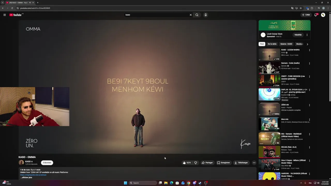The width and height of the screenshot is (331, 186).
Task: Open the KASO channel name link
Action: [28, 161]
